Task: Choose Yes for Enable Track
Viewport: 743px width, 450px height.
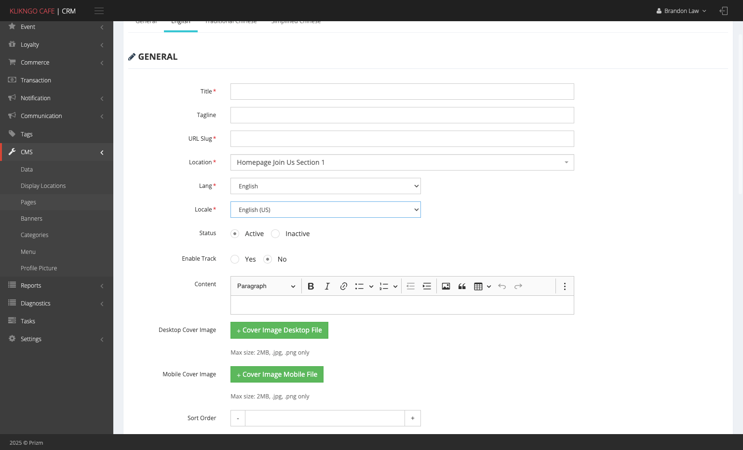Action: click(x=235, y=259)
